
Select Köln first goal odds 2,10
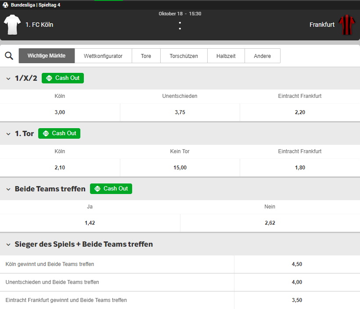[x=60, y=168]
